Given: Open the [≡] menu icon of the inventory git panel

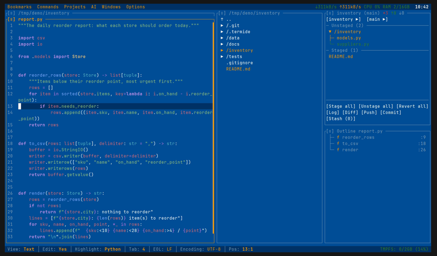Looking at the screenshot, I should [330, 13].
